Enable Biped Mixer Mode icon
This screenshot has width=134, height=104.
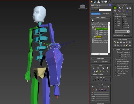(x=107, y=68)
